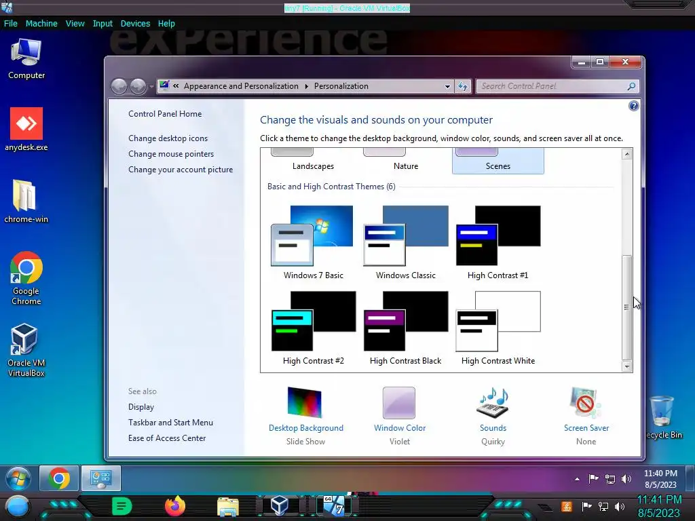
Task: Open the green chat app in host taskbar
Action: point(121,506)
